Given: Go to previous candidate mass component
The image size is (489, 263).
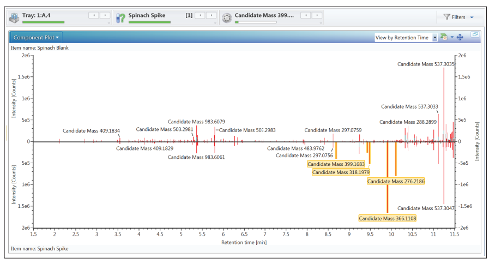Looking at the screenshot, I should click(x=306, y=15).
